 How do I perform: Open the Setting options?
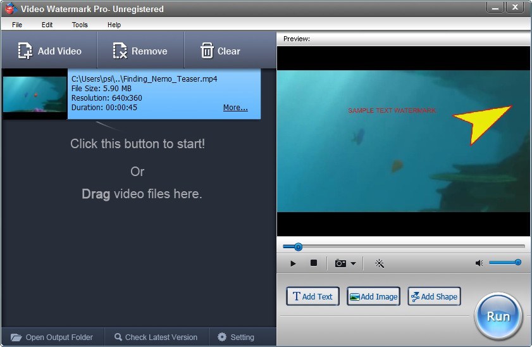point(236,337)
